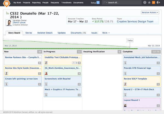This screenshot has width=164, height=114.
Task: Open the orange notifications badge
Action: (154, 2)
